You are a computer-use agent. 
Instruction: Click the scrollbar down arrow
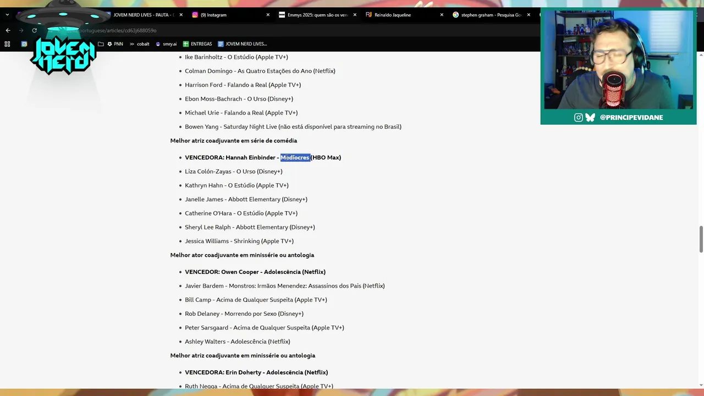click(701, 384)
